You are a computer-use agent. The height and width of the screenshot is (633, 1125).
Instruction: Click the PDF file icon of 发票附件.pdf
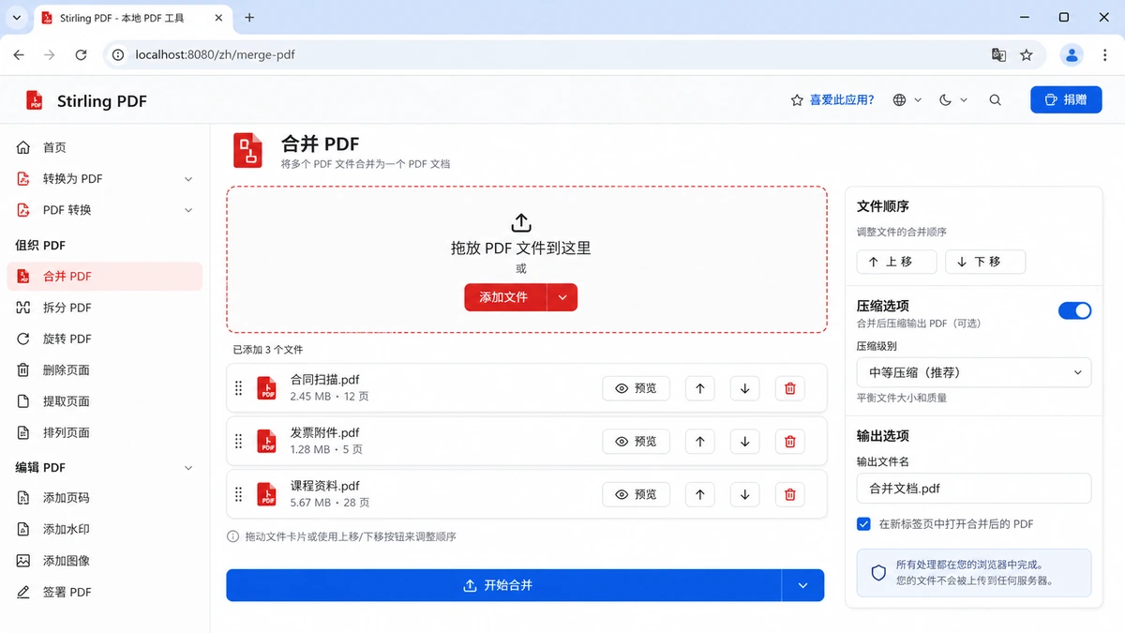(267, 441)
